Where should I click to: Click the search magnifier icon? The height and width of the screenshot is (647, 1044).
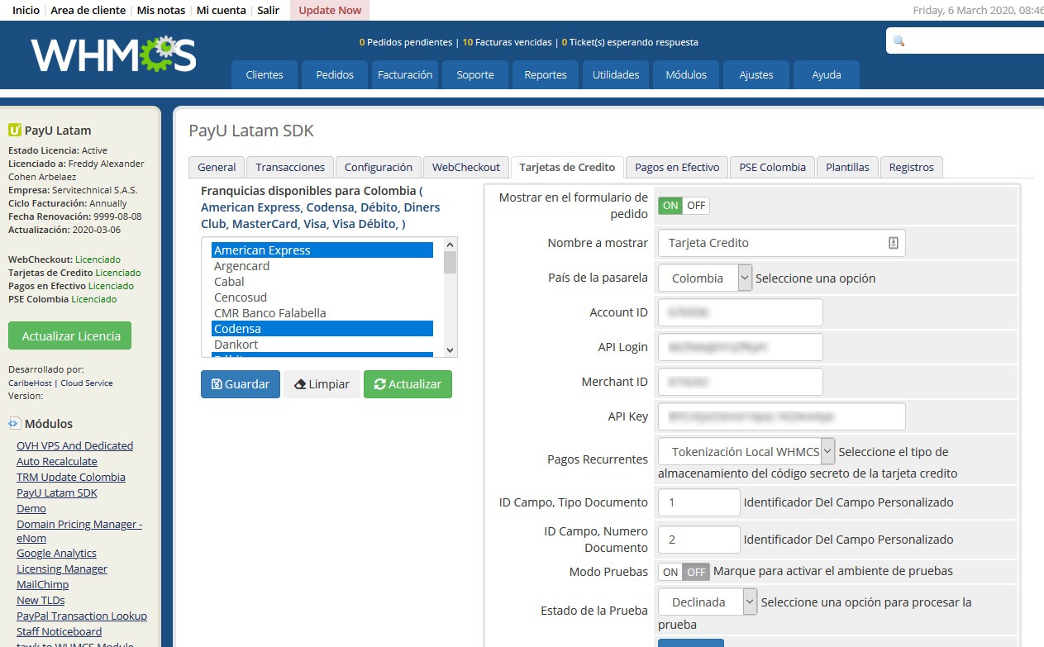[899, 40]
